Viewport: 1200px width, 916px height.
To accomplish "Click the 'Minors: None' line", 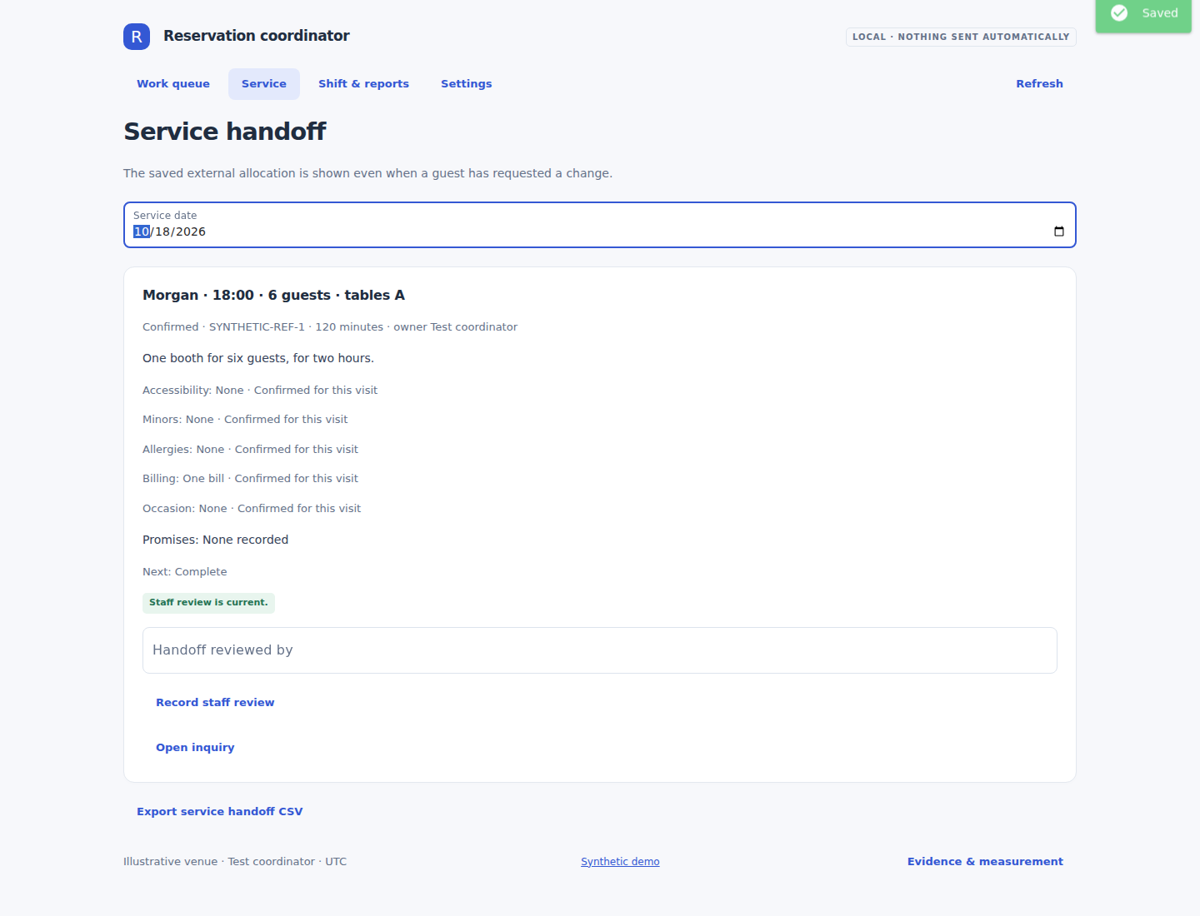I will coord(245,420).
